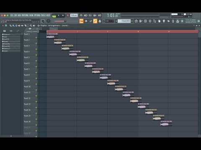This screenshot has width=201, height=150.
Task: Open the Mixer window icon
Action: [x=150, y=21]
